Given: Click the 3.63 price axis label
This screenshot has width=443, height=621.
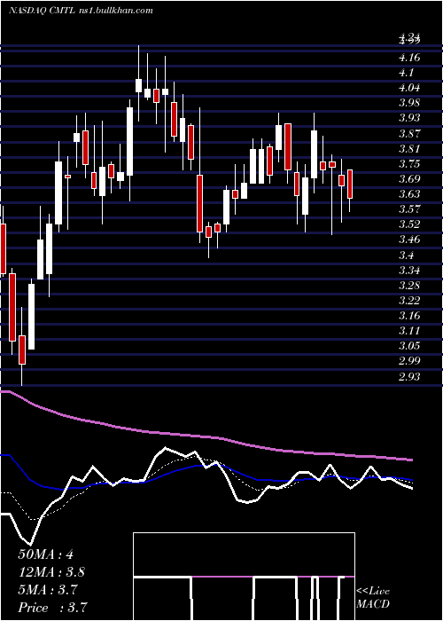Looking at the screenshot, I should [409, 194].
